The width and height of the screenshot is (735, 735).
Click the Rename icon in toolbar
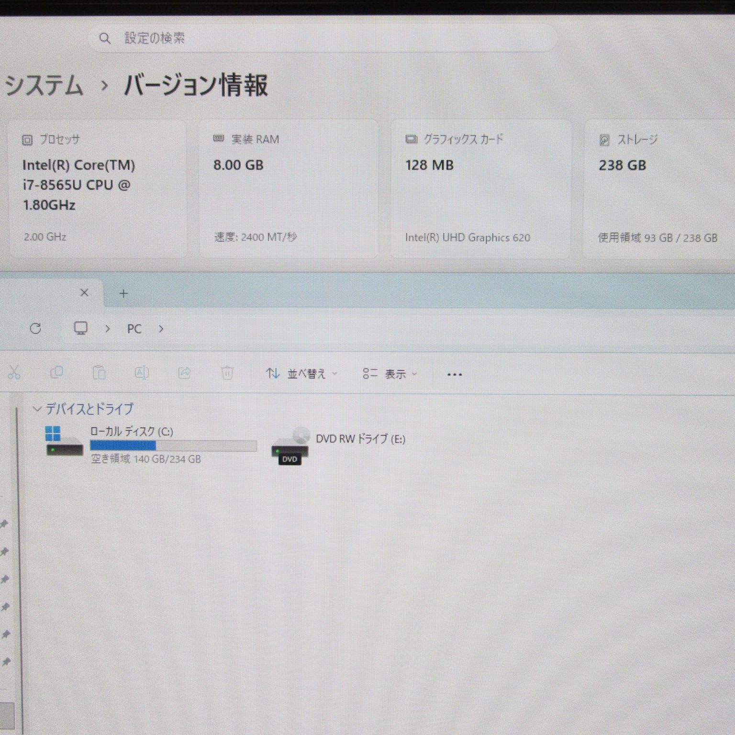point(142,372)
